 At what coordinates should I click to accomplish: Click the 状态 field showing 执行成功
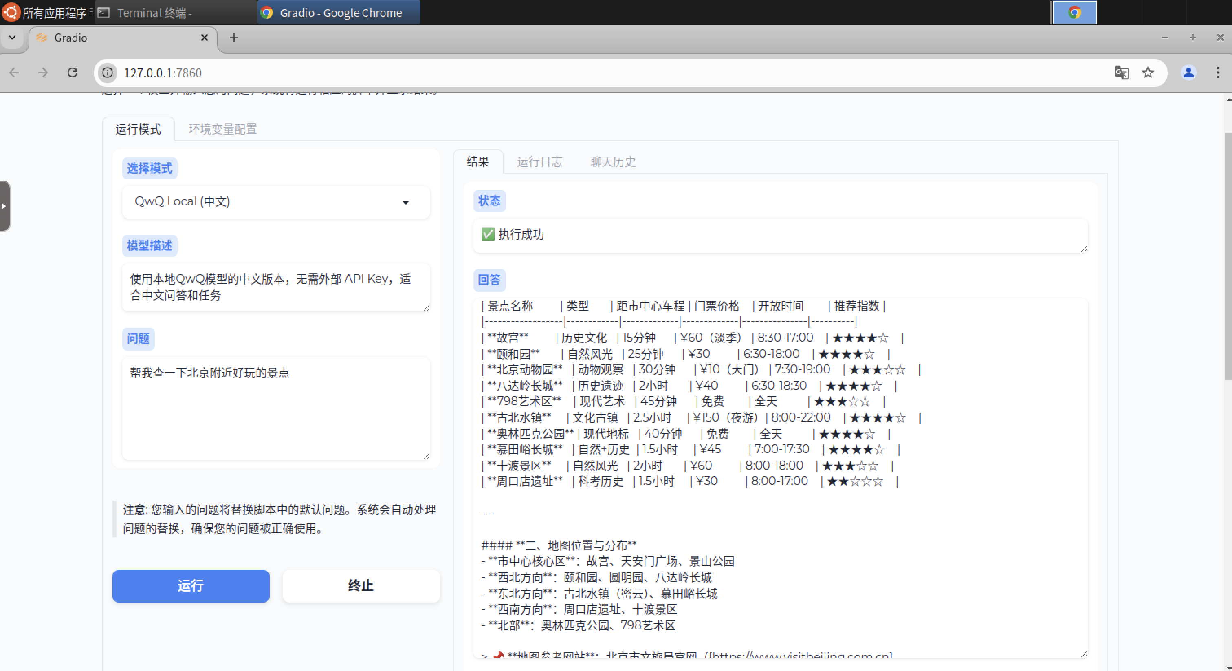(781, 235)
